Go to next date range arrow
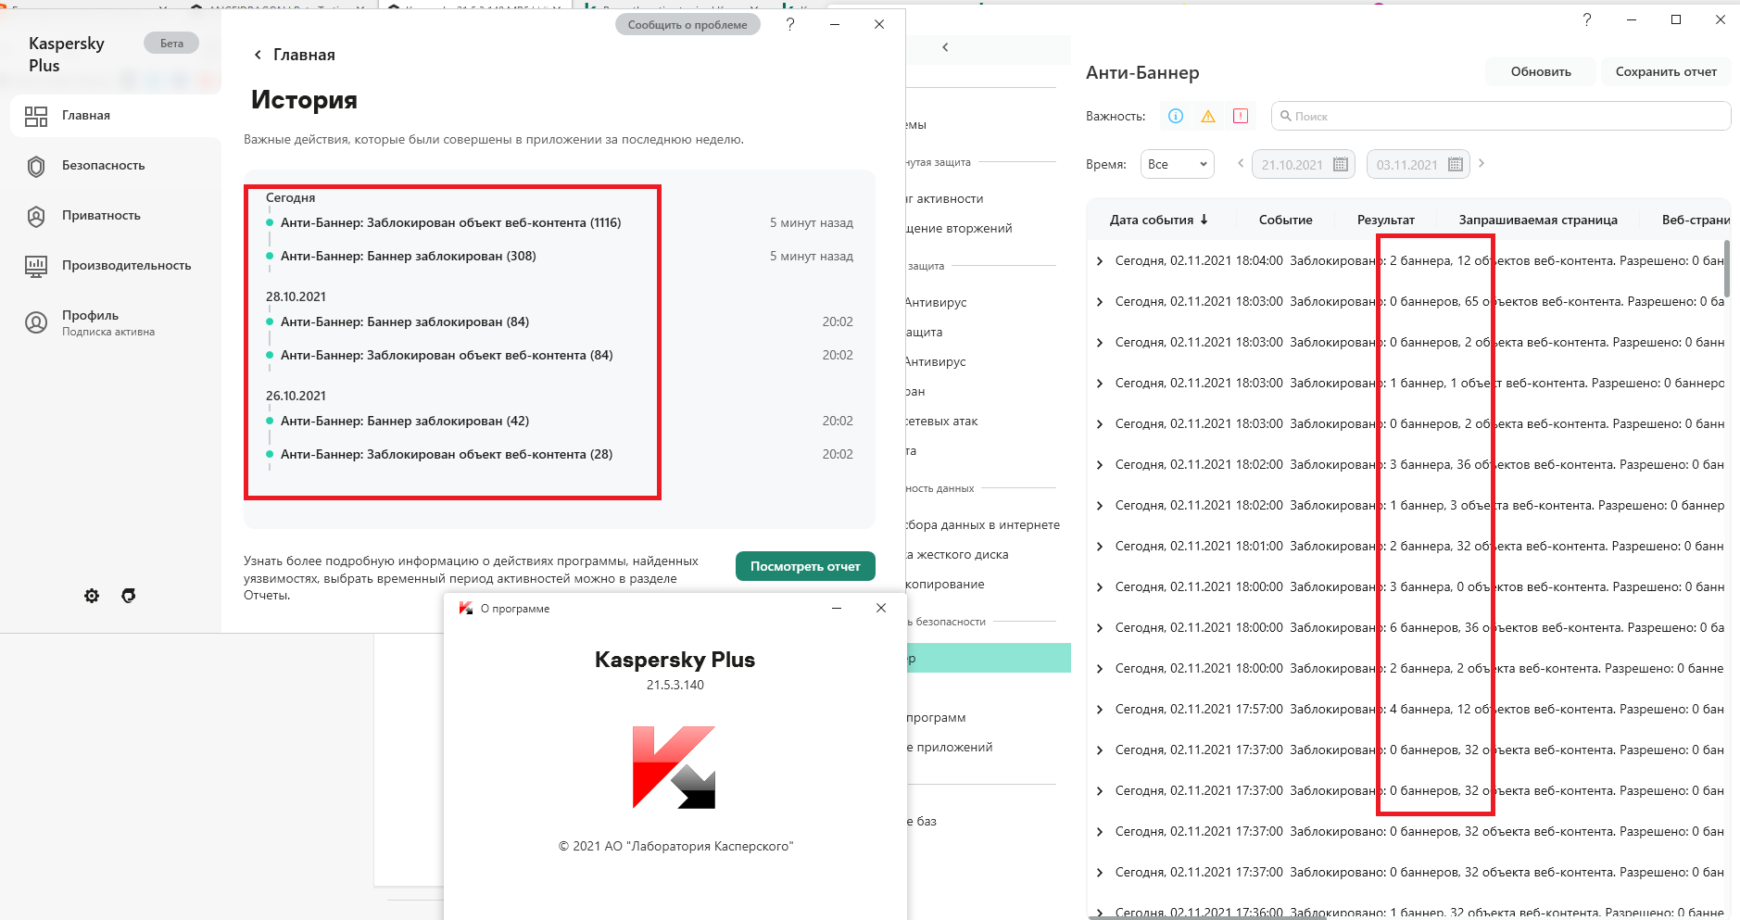The image size is (1740, 920). pos(1482,163)
